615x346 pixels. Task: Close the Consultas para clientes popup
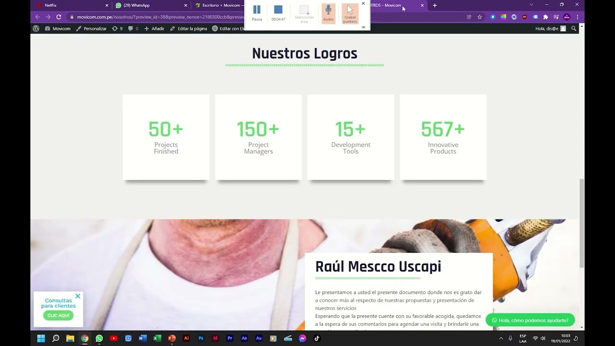pyautogui.click(x=78, y=296)
